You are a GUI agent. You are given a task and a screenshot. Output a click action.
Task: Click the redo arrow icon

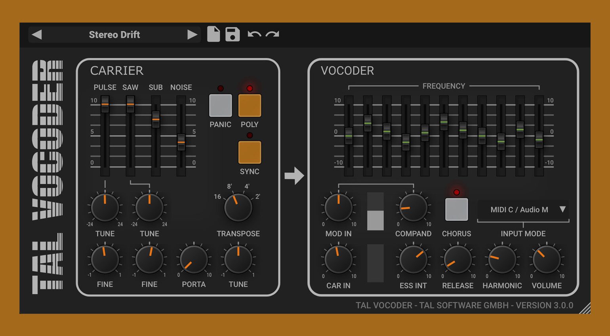click(273, 34)
